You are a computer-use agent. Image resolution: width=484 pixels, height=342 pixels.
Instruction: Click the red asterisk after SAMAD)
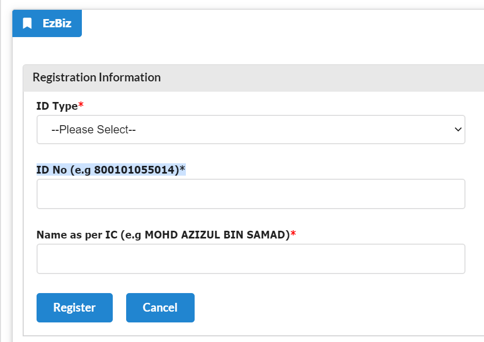tap(293, 233)
